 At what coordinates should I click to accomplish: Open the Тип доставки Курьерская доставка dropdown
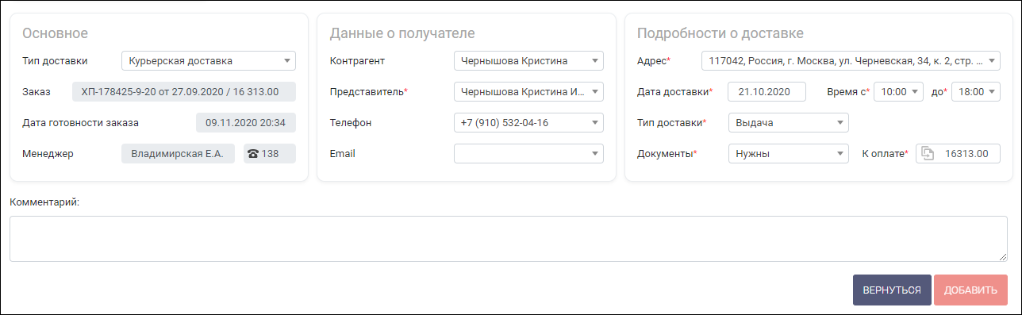(209, 61)
